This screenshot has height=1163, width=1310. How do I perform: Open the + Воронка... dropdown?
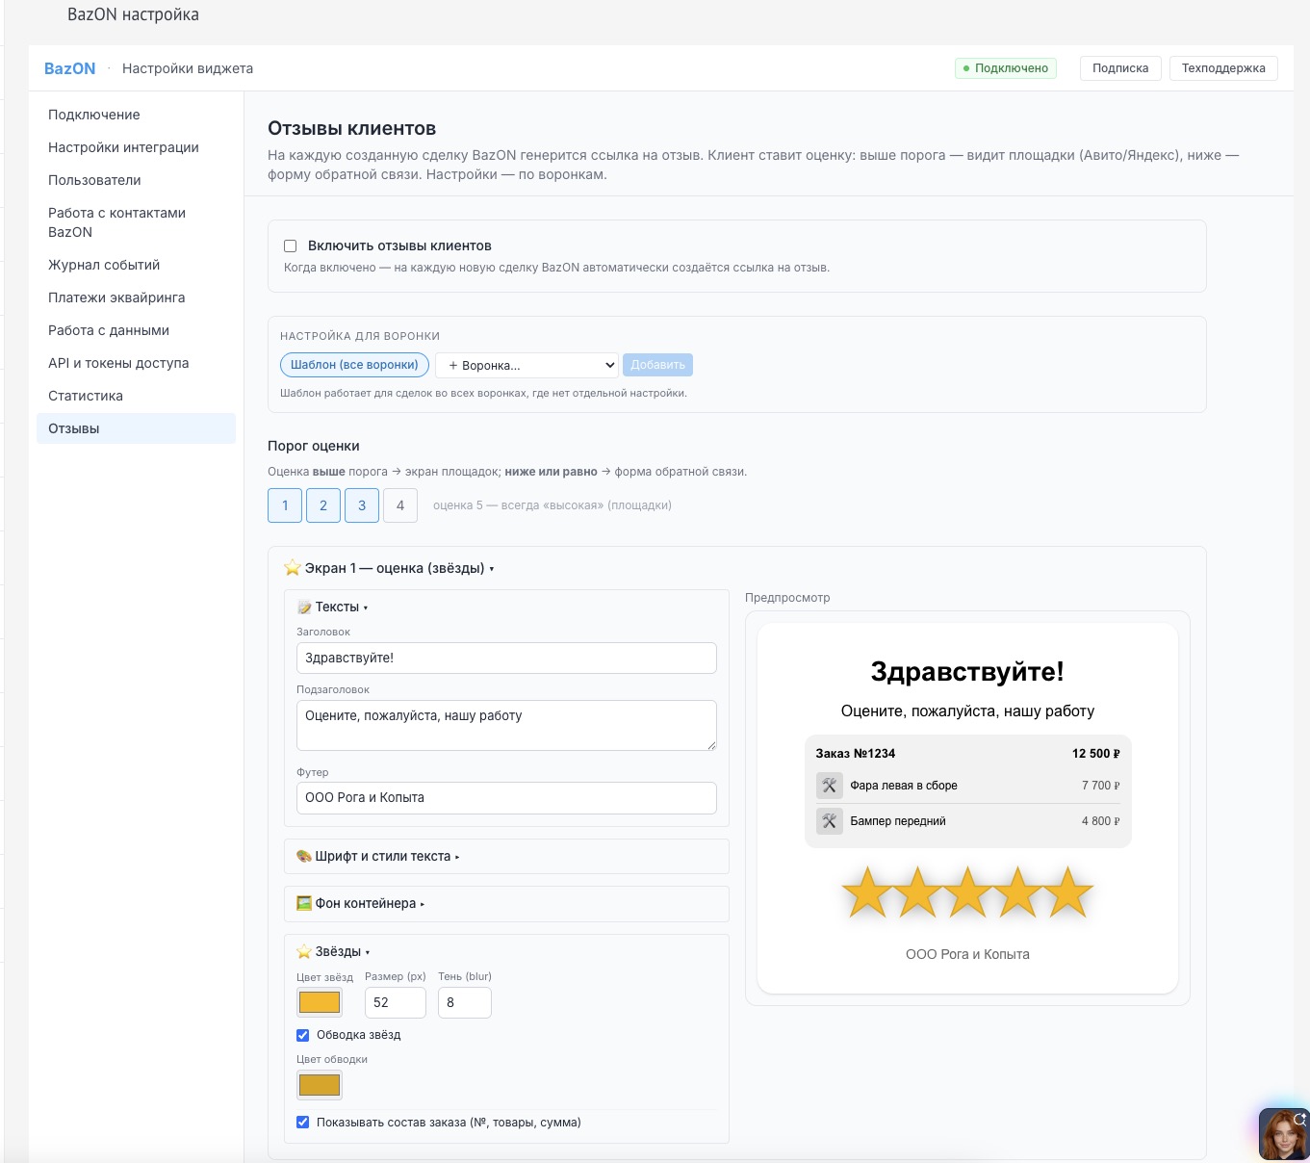pos(527,365)
